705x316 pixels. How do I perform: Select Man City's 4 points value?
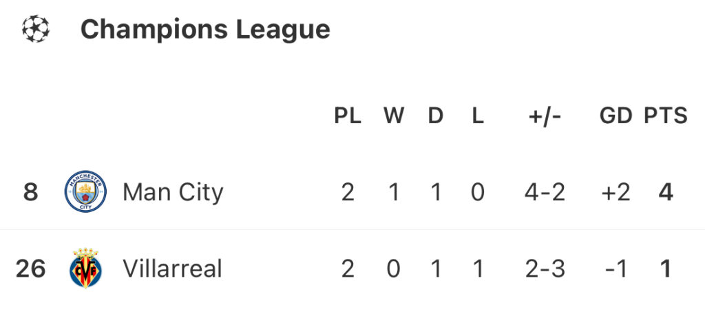pyautogui.click(x=665, y=192)
